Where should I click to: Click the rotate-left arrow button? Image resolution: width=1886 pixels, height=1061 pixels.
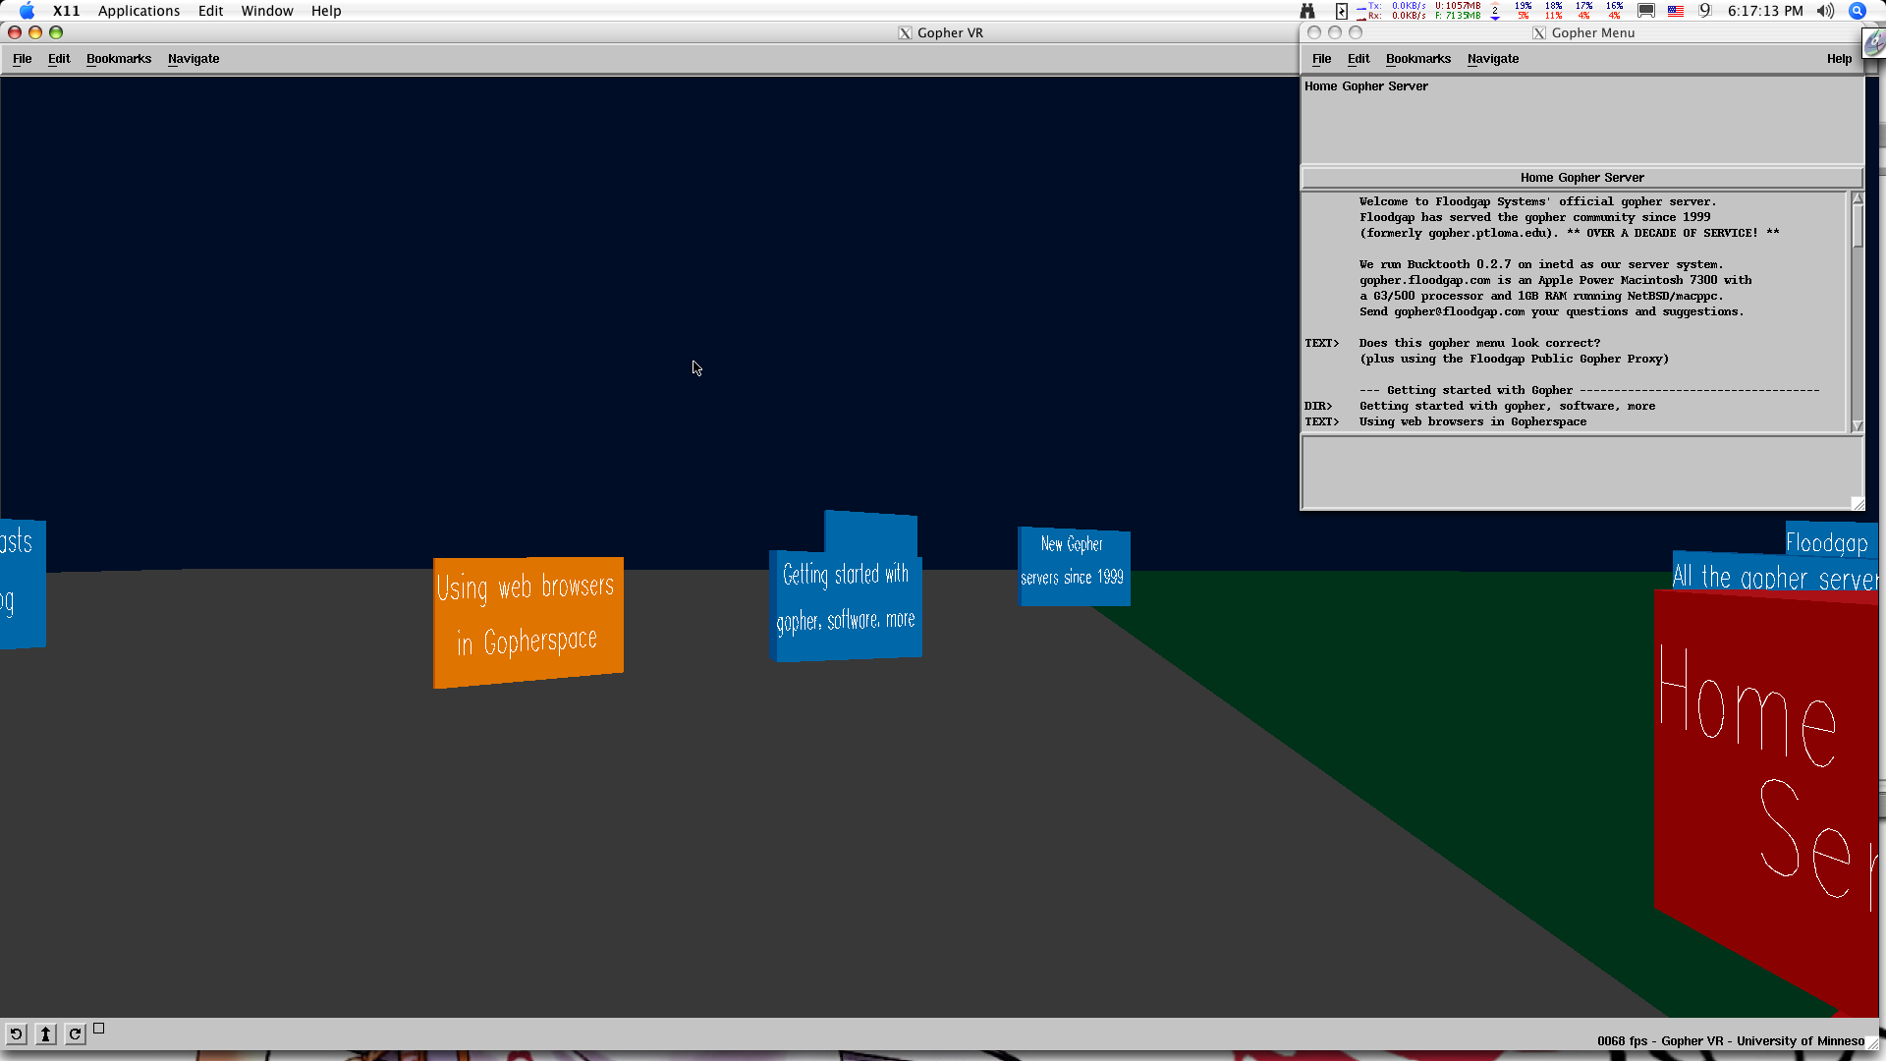pos(16,1033)
